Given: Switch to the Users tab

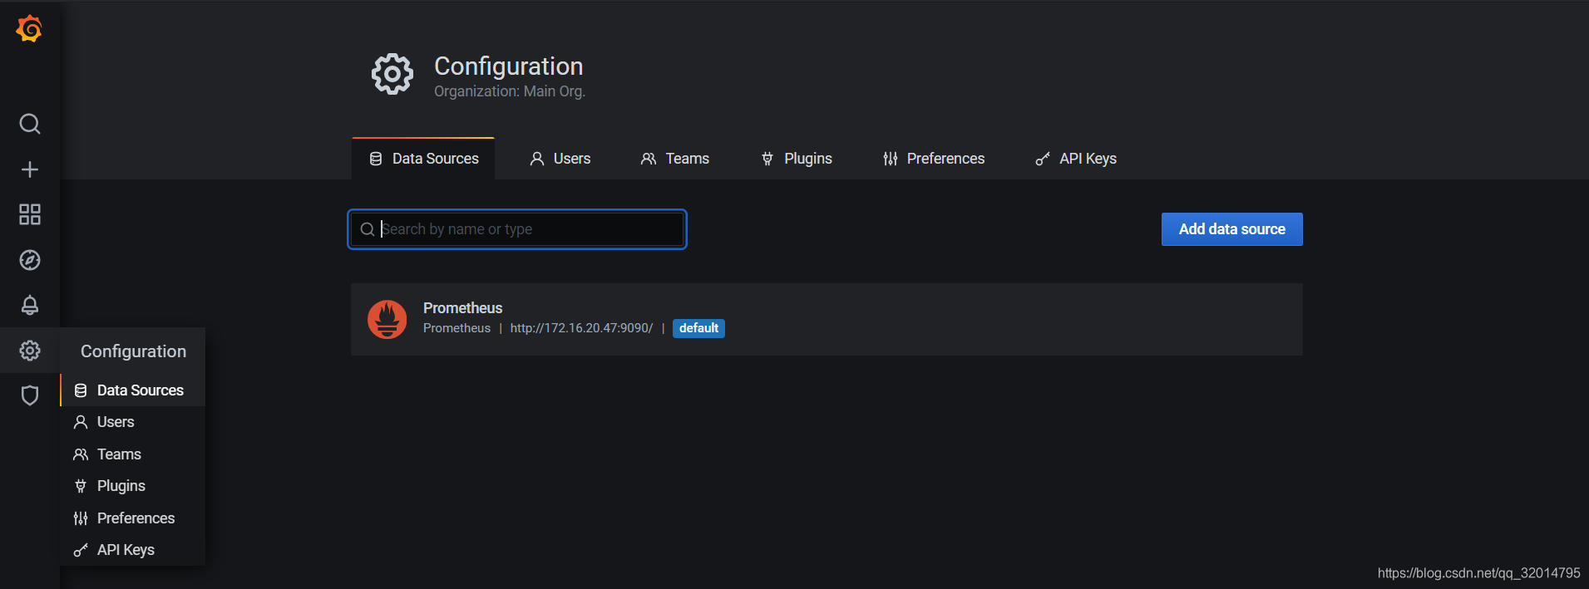Looking at the screenshot, I should point(560,159).
